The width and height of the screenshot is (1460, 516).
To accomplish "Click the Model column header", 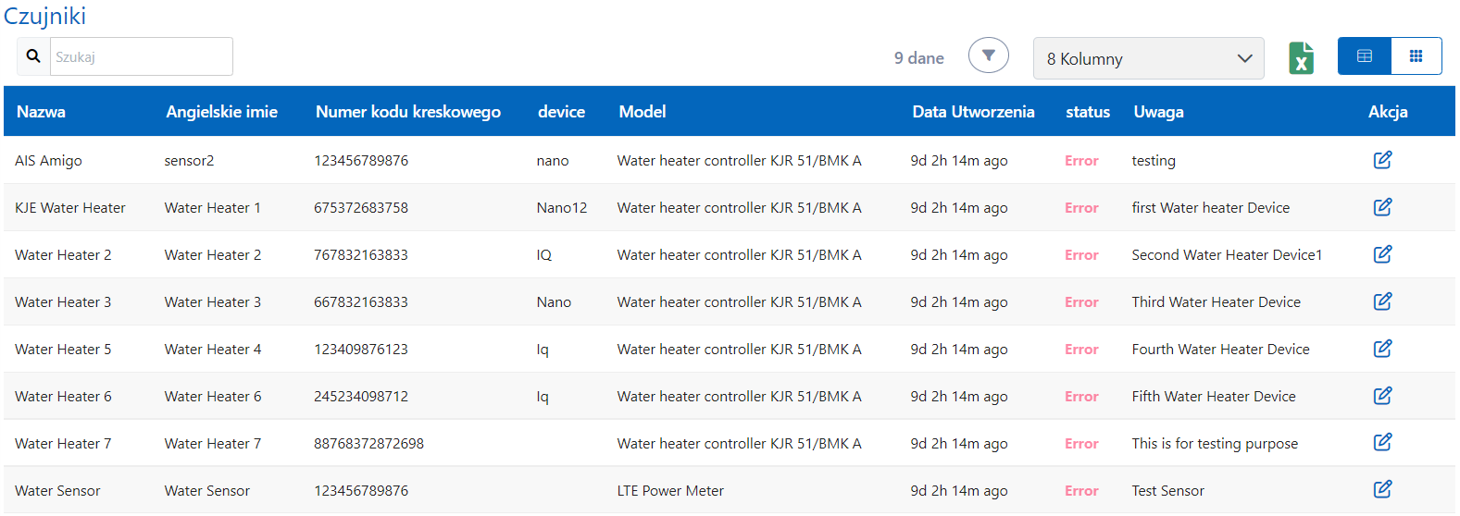I will coord(642,112).
